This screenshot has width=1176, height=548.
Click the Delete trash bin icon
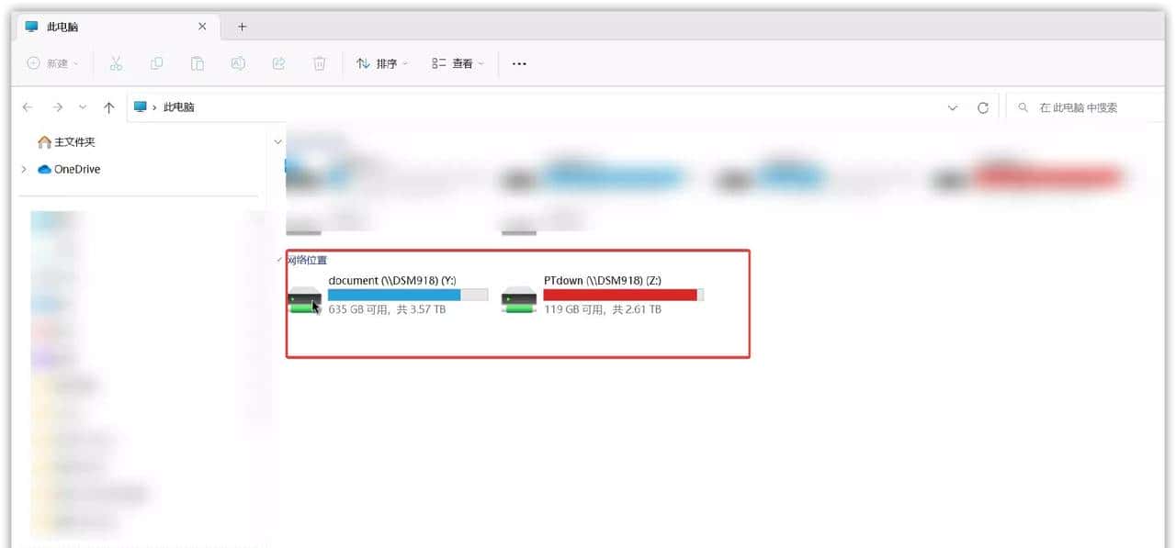tap(319, 63)
